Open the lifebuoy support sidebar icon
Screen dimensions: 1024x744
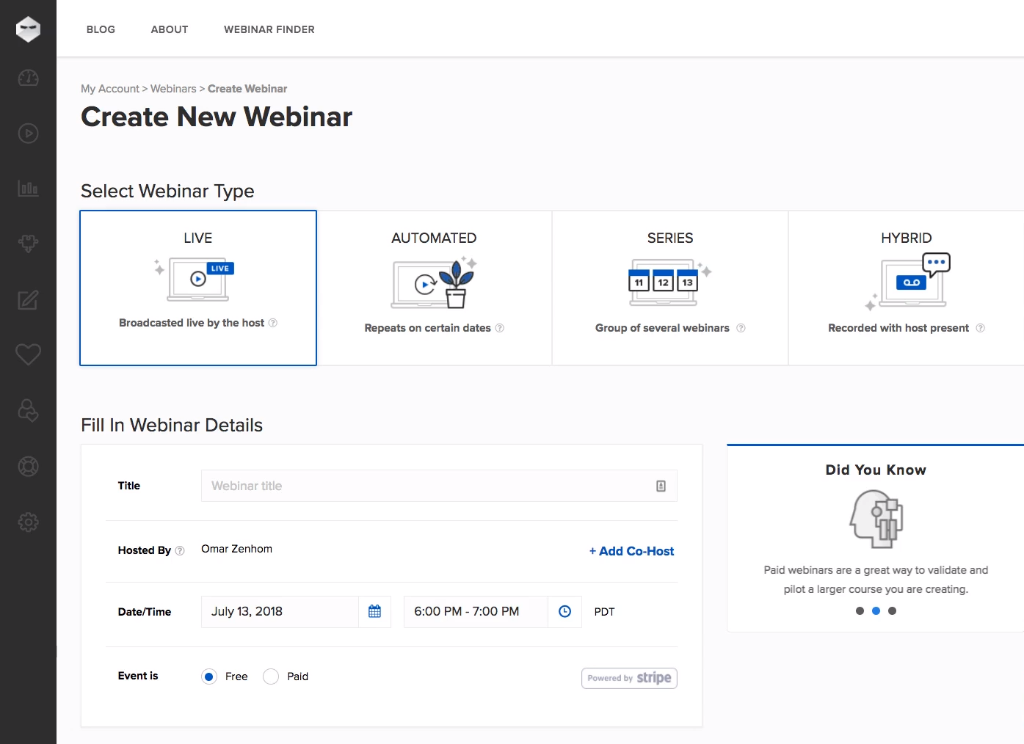click(28, 466)
